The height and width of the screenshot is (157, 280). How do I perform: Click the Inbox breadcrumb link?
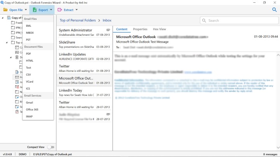coord(107,20)
